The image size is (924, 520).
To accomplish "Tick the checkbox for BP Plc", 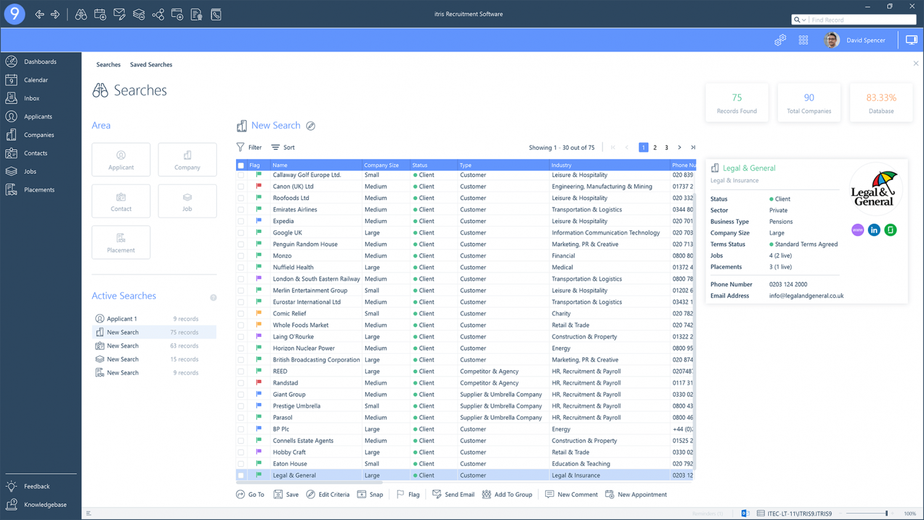I will pyautogui.click(x=241, y=429).
